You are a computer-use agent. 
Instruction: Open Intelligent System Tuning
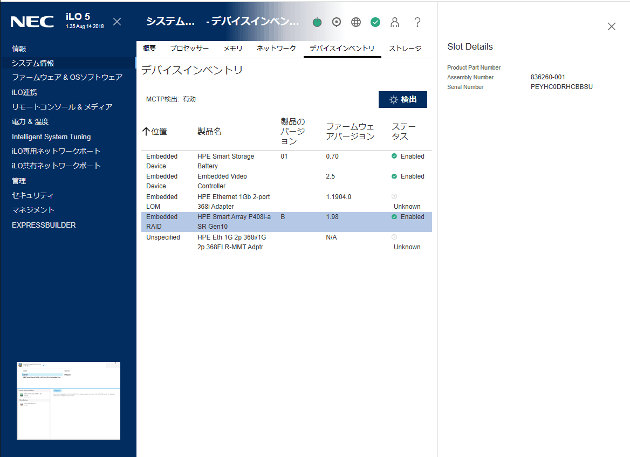[51, 137]
